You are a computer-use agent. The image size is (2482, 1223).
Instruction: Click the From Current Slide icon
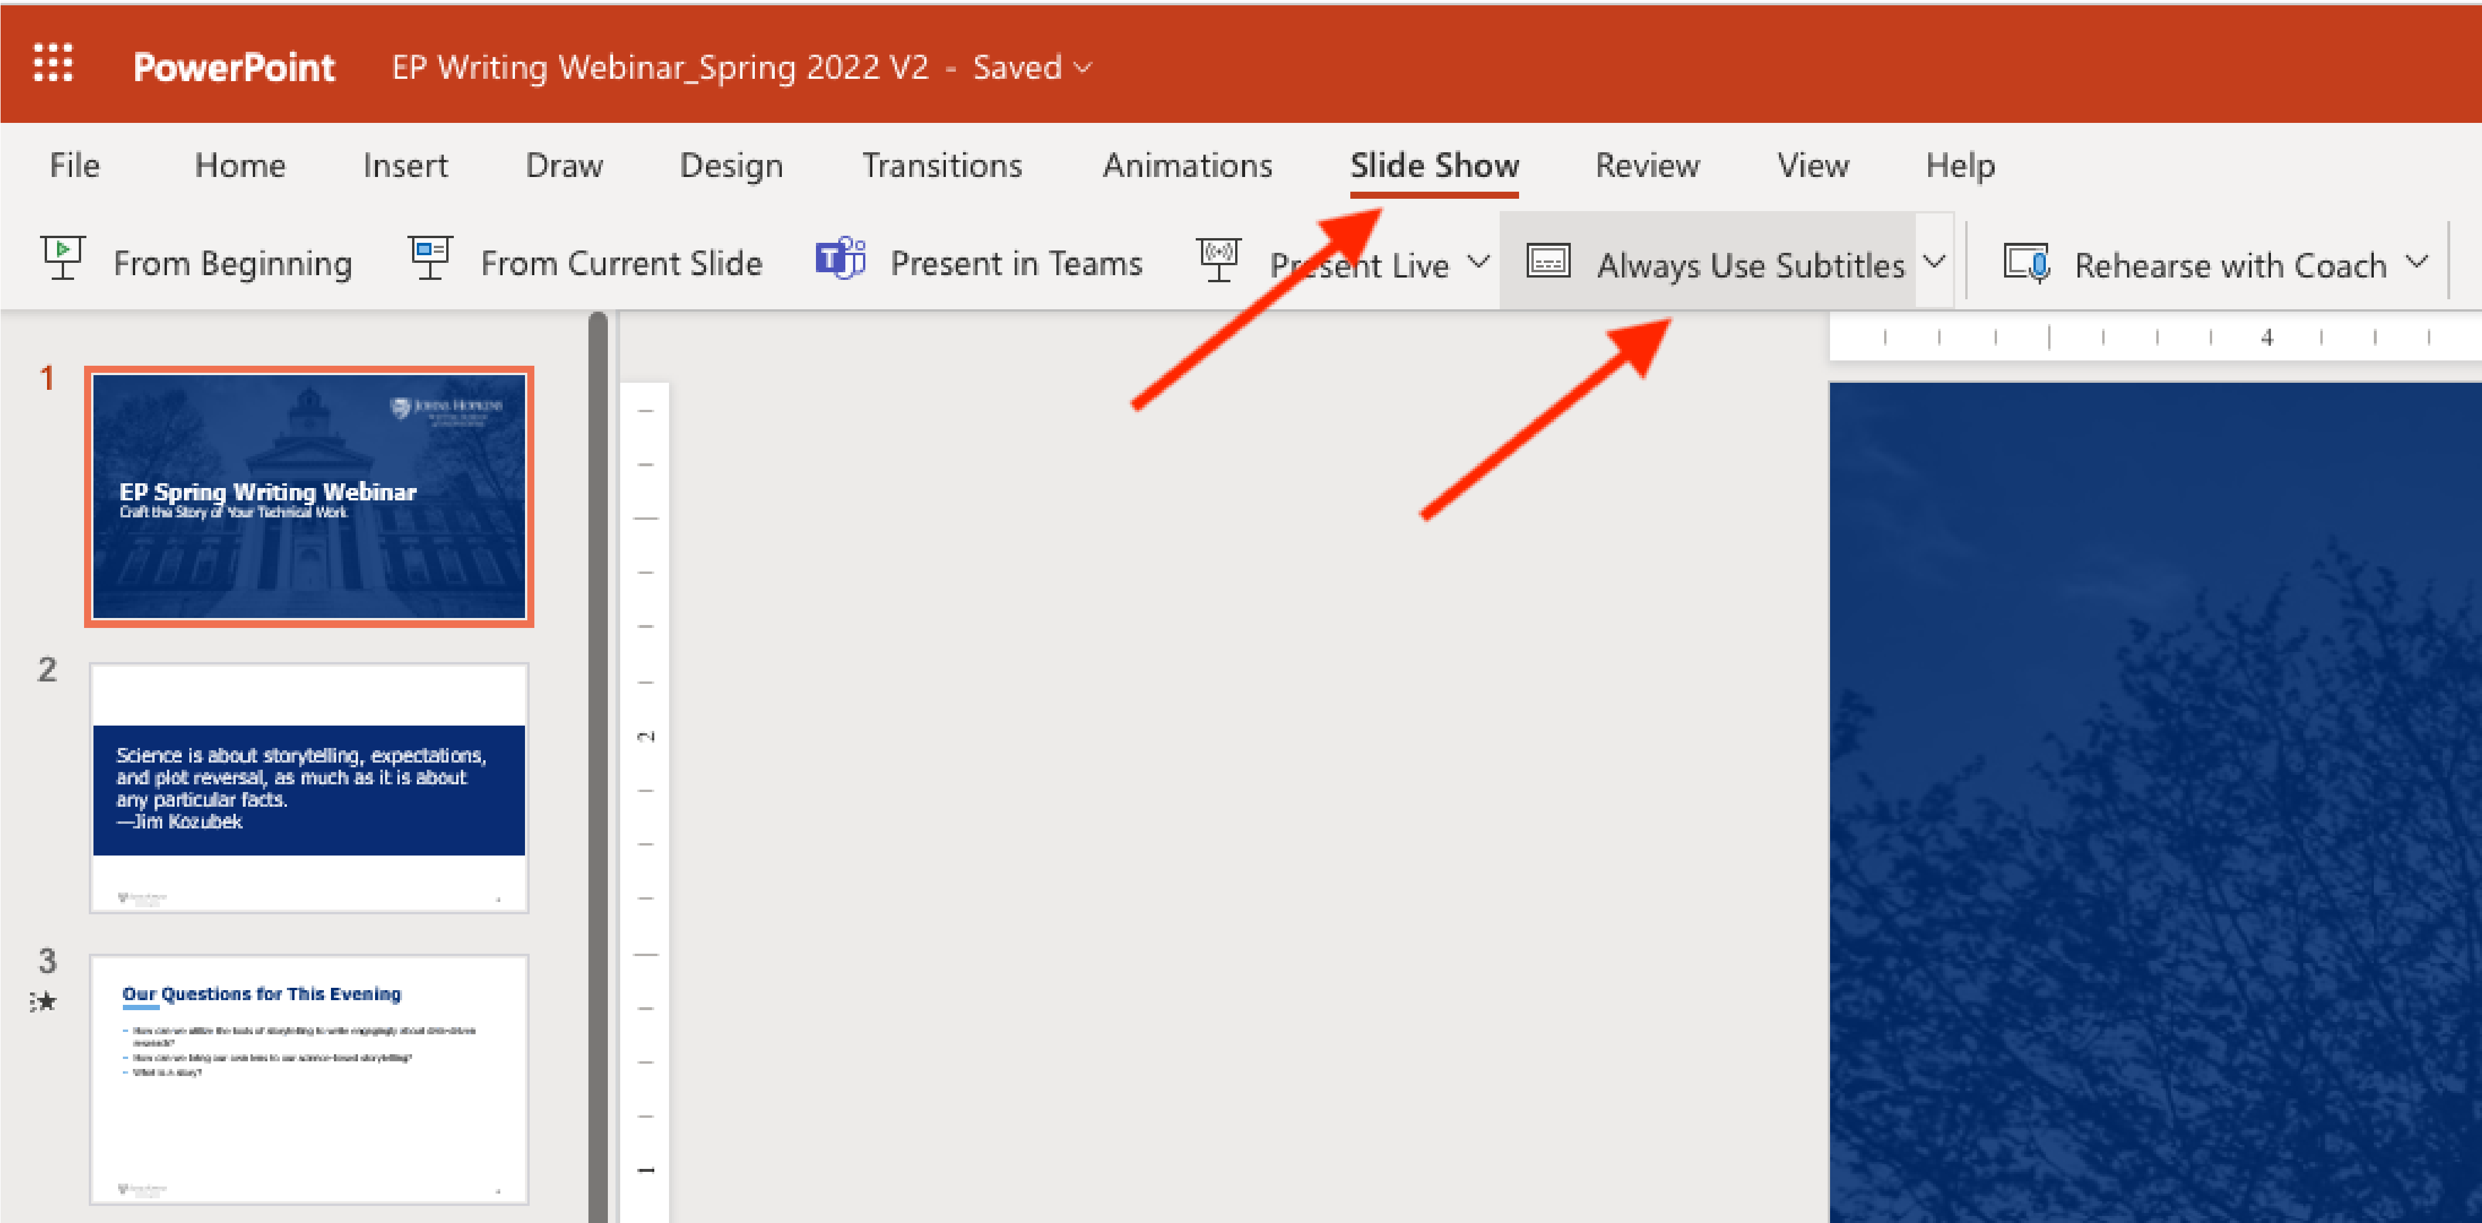coord(430,259)
